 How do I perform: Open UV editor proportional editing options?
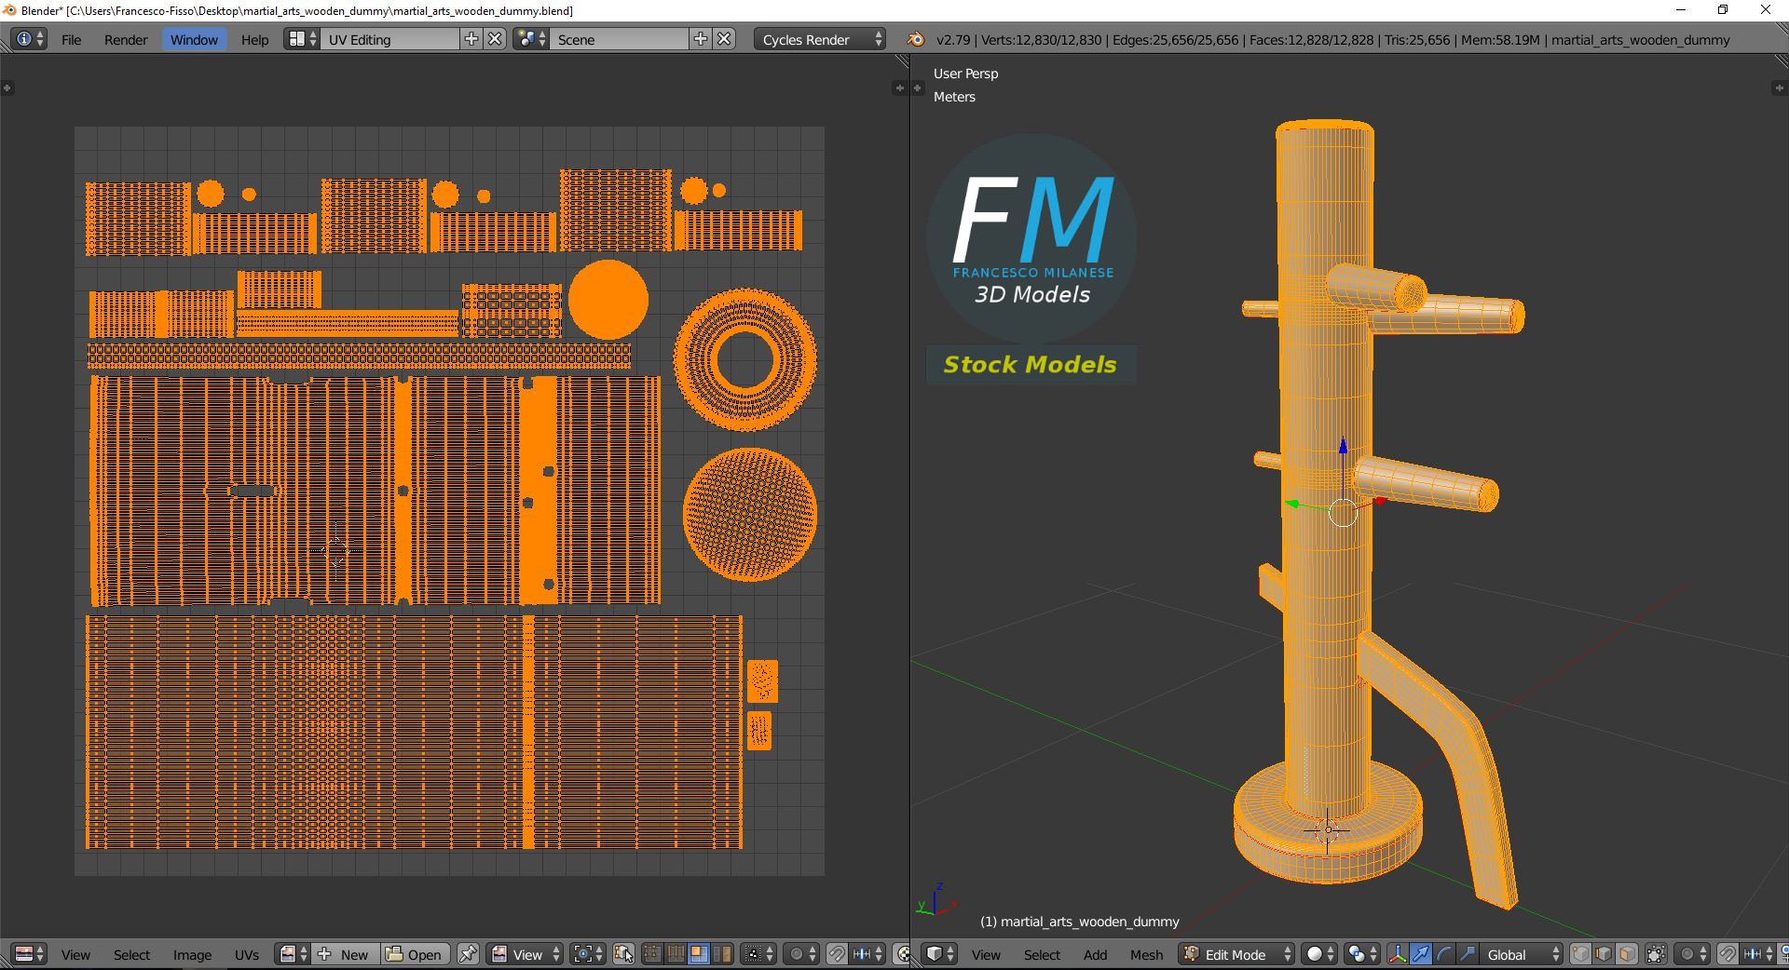tap(800, 954)
